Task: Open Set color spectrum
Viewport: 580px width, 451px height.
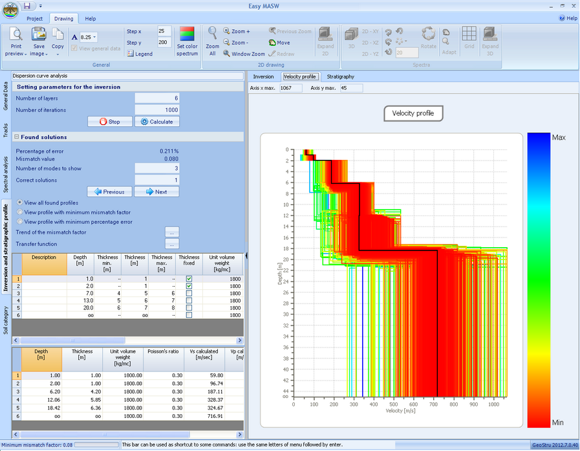Action: click(187, 41)
